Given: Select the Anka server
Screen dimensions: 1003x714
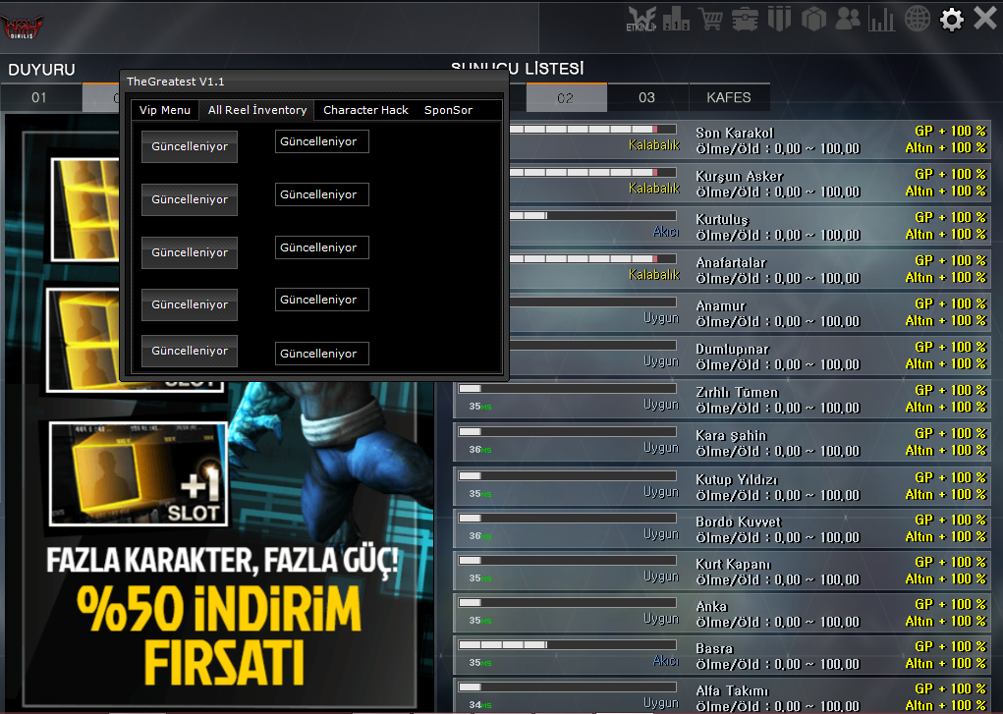Looking at the screenshot, I should 721,613.
